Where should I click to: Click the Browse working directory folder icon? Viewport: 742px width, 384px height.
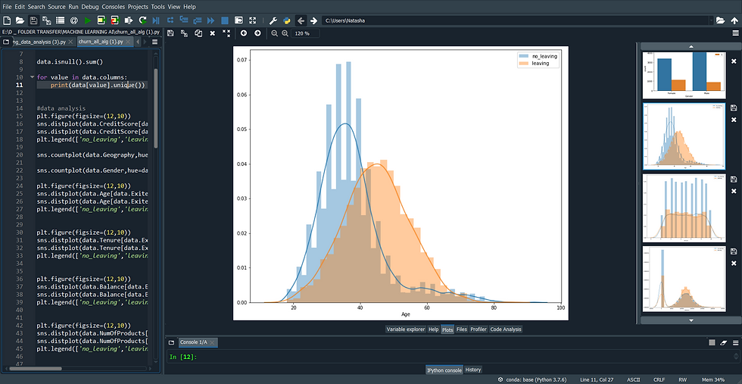[720, 20]
